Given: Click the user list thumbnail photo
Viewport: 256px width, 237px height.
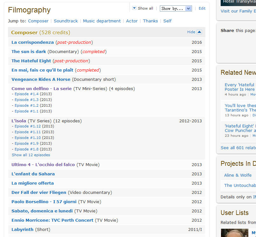Looking at the screenshot, I should 234,233.
